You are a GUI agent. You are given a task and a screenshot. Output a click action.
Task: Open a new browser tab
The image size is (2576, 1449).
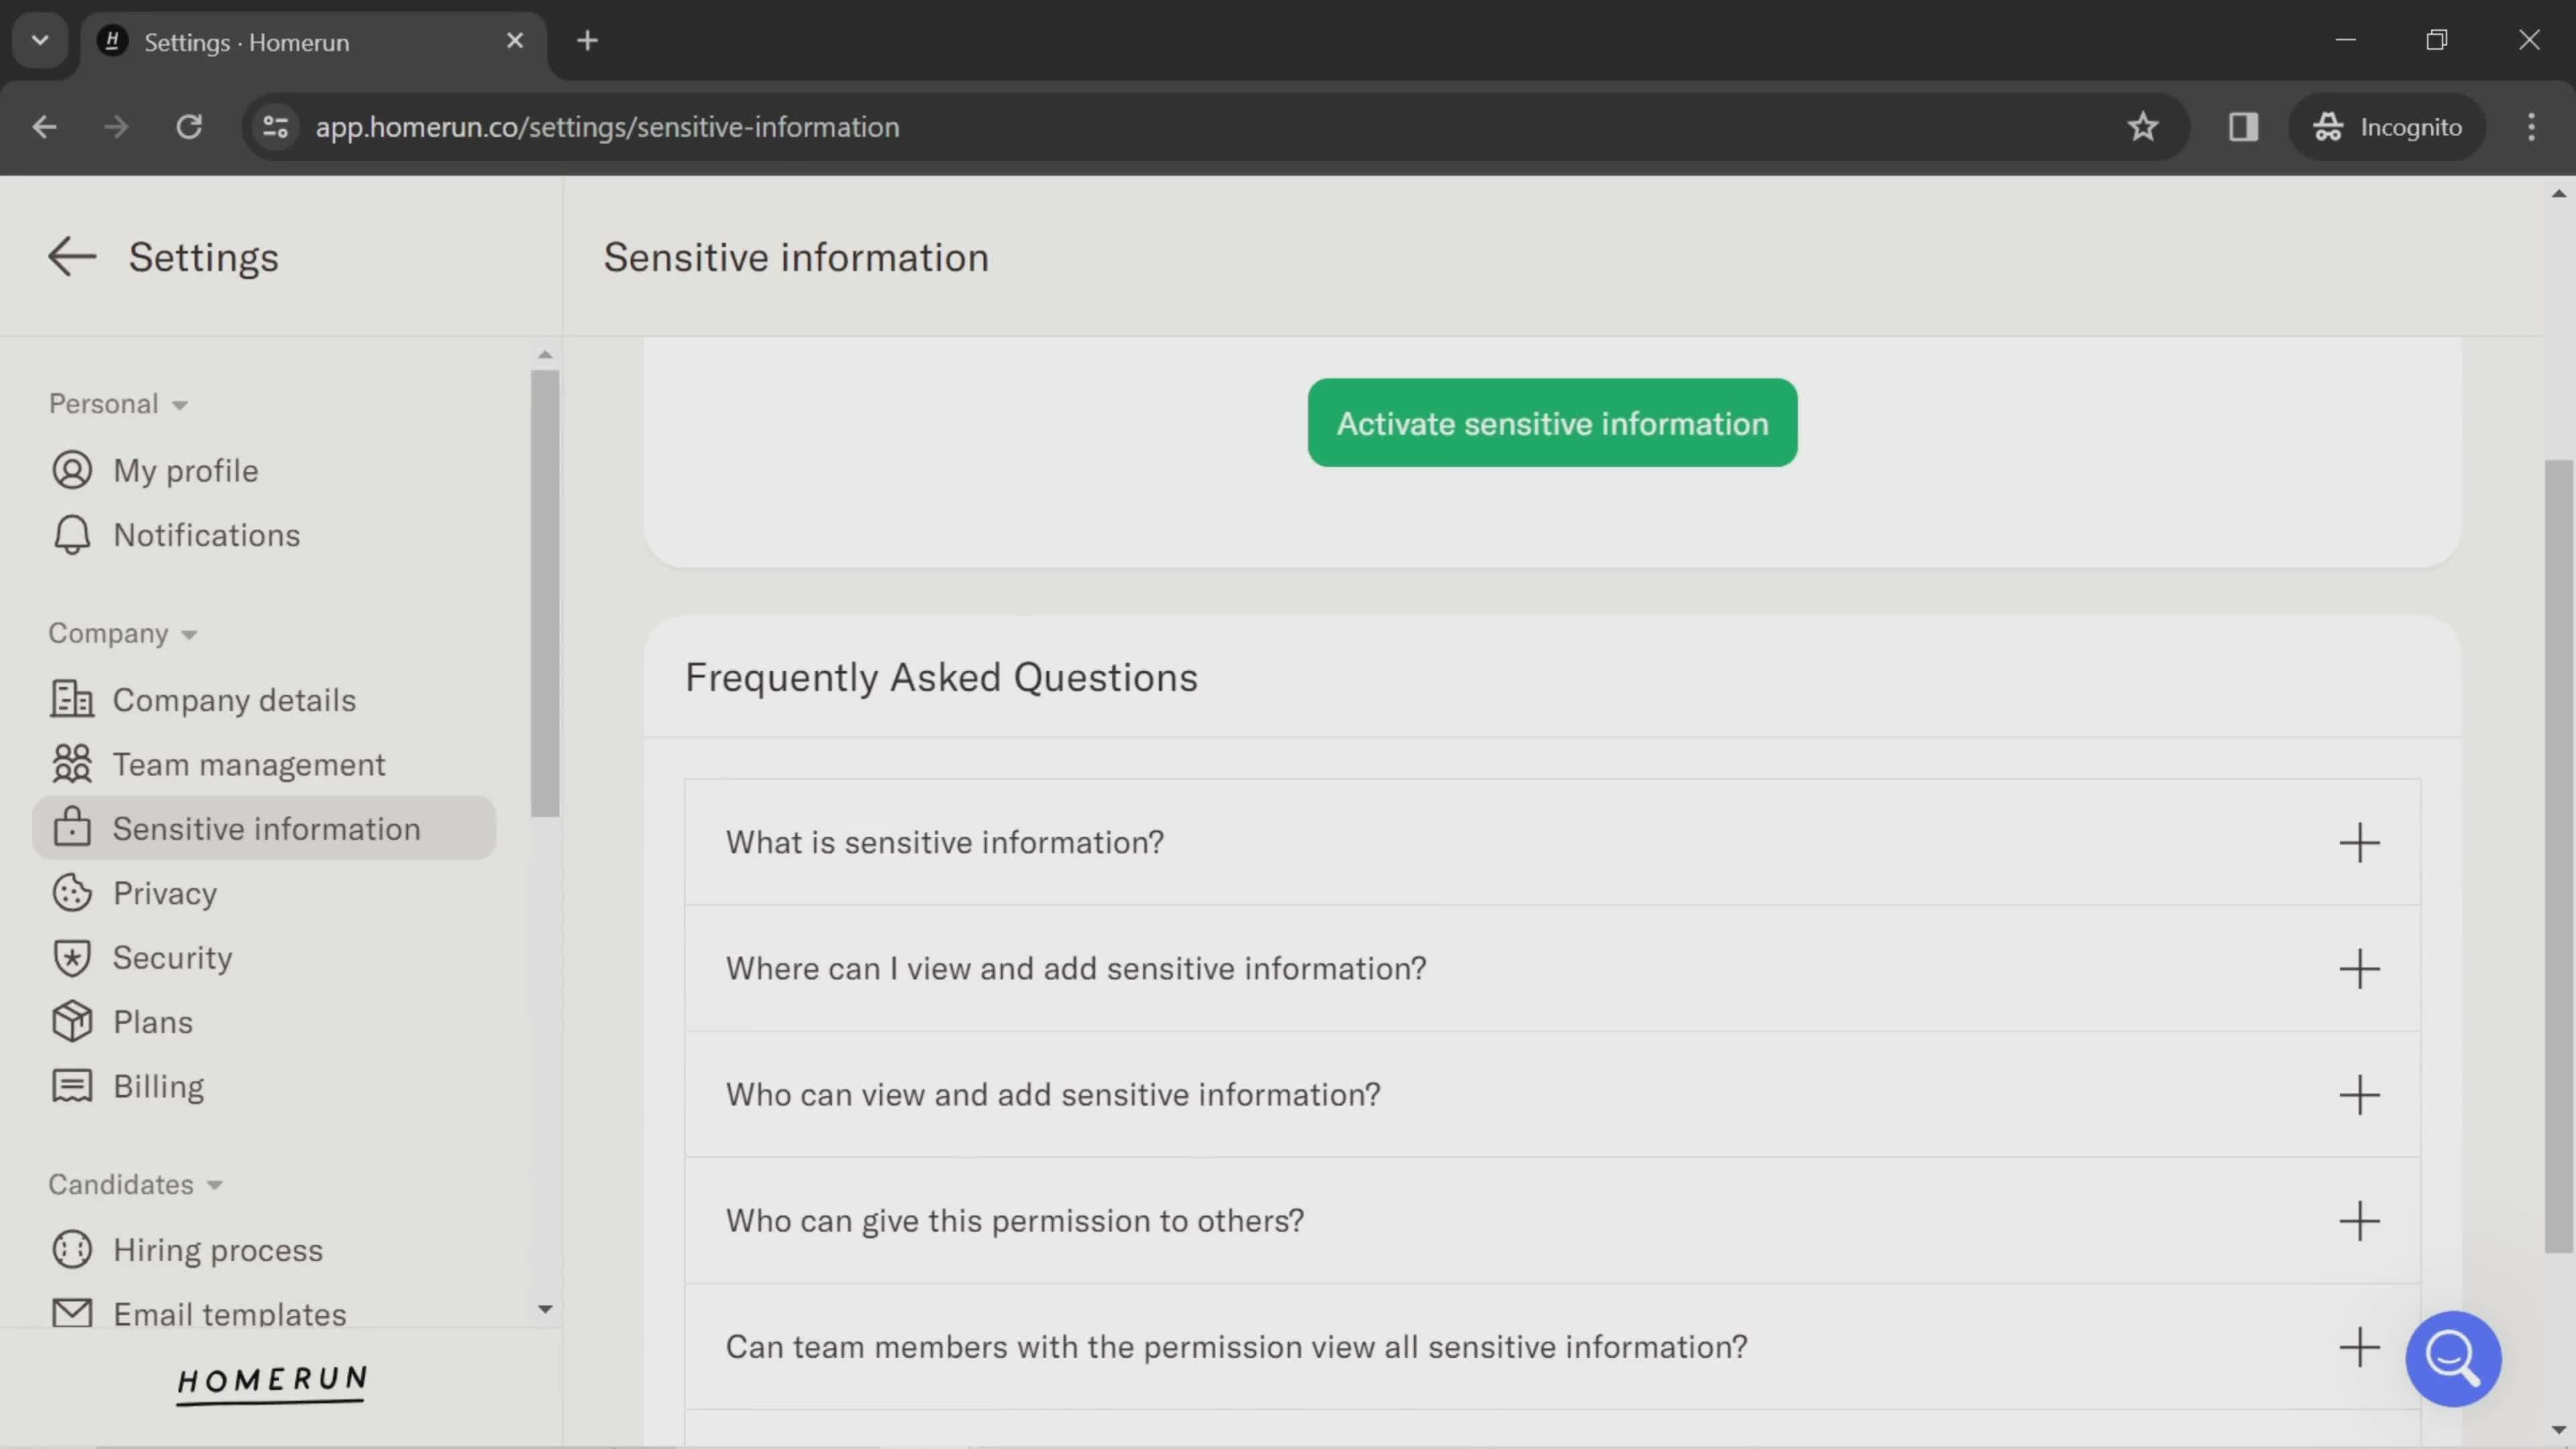pos(588,41)
